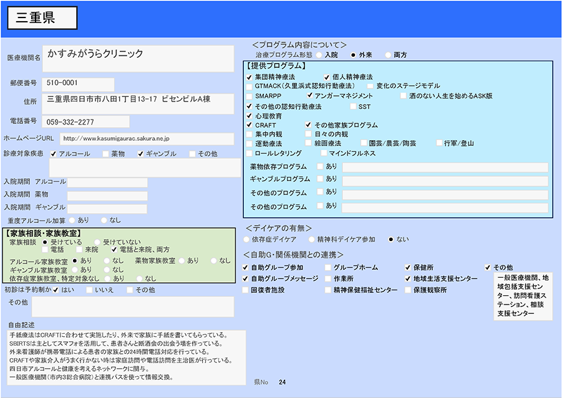Image resolution: width=562 pixels, height=398 pixels.
Task: Click the 入院期間 アルコール input field
Action: click(107, 182)
